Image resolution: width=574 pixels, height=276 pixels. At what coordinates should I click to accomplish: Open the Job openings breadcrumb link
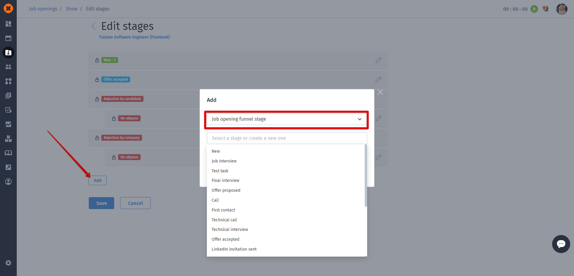pos(43,9)
